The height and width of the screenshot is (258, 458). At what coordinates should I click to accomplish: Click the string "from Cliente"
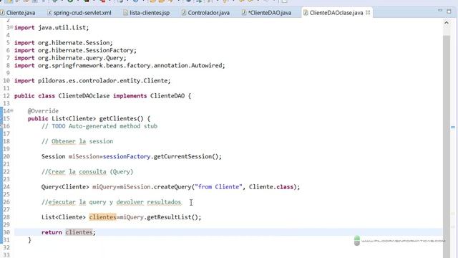point(218,187)
